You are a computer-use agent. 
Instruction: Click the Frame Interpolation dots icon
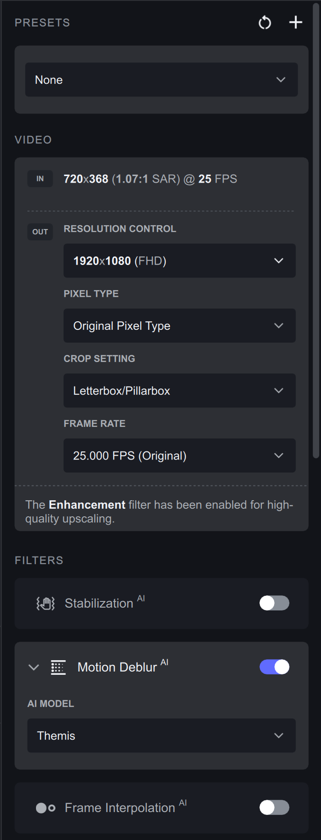[46, 808]
